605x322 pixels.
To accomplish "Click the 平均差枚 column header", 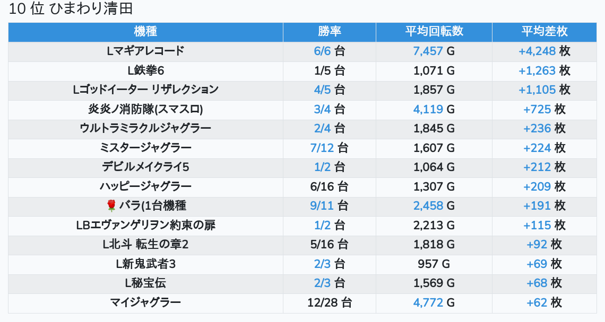I will [544, 31].
